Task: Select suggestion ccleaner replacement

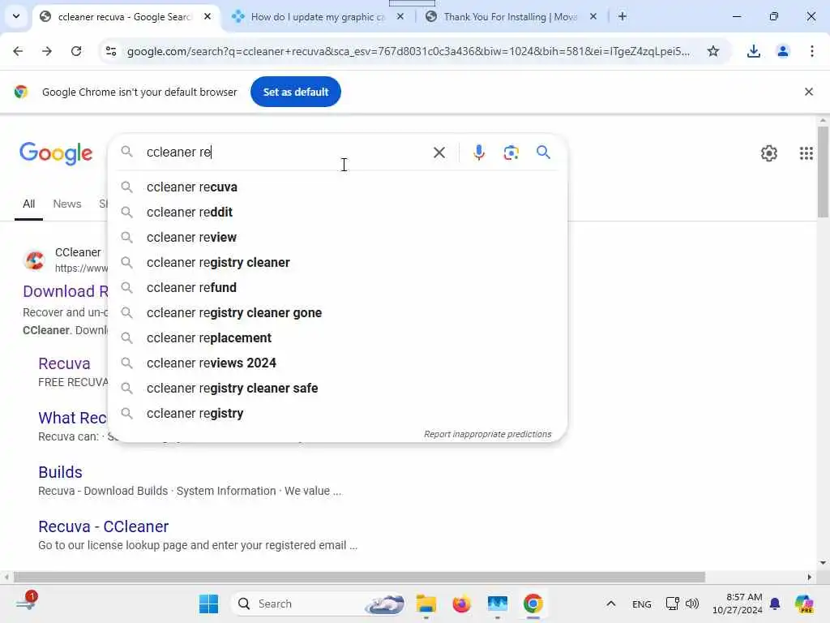Action: (x=337, y=338)
